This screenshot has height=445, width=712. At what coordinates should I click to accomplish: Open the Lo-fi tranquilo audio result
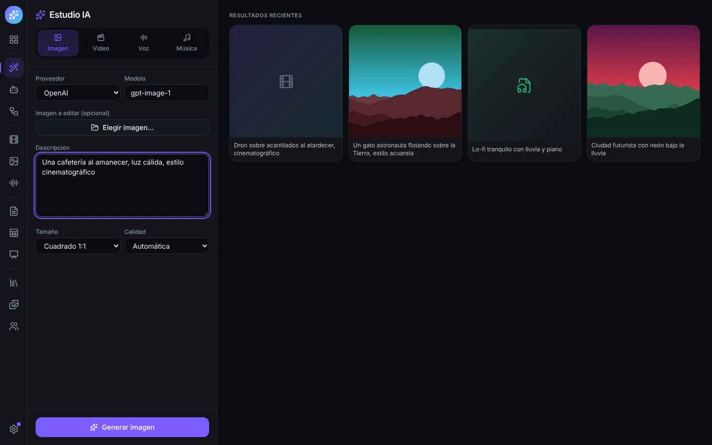click(x=524, y=93)
